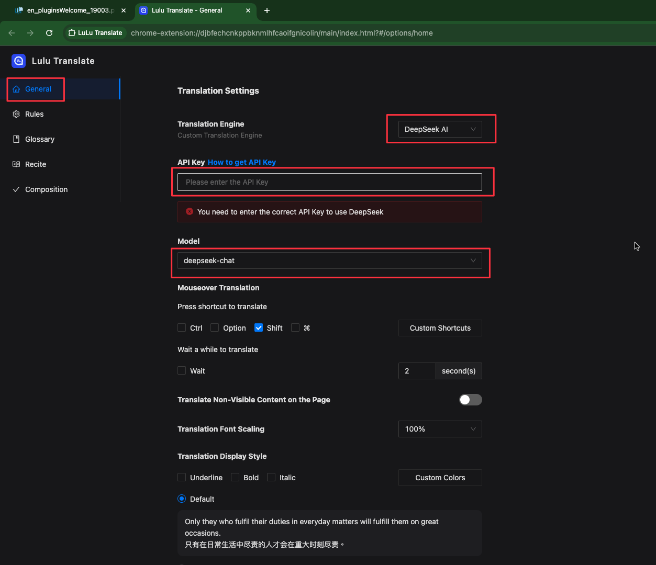Click the API Key input field
Image resolution: width=656 pixels, height=565 pixels.
pos(329,182)
